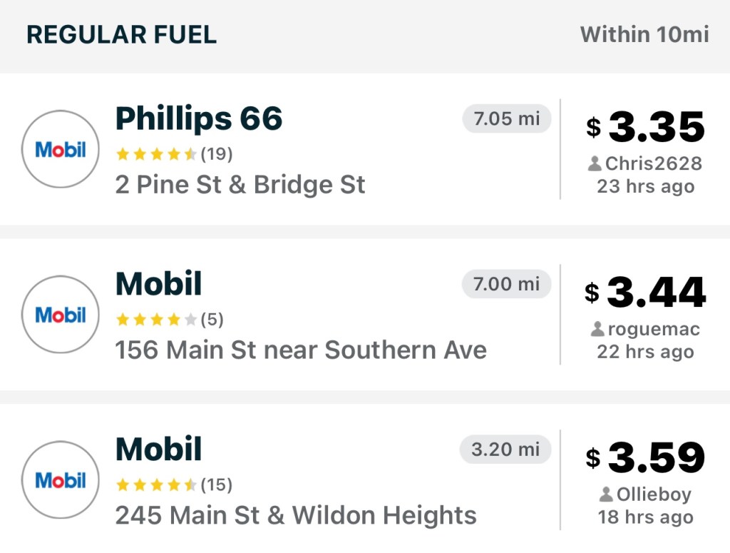Click the Mobil logo beside Phillips 66

[61, 149]
